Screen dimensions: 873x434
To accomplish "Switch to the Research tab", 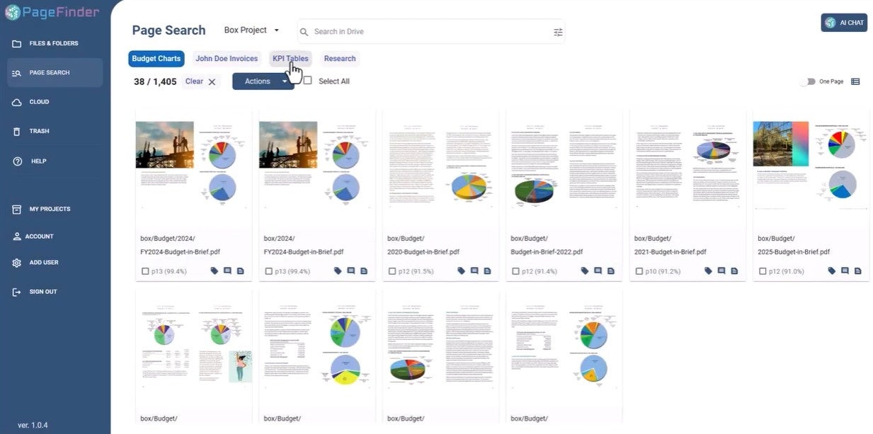I will coord(340,59).
